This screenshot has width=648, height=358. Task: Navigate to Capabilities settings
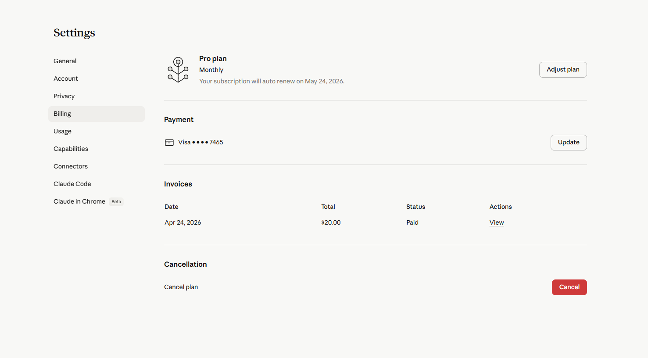71,149
